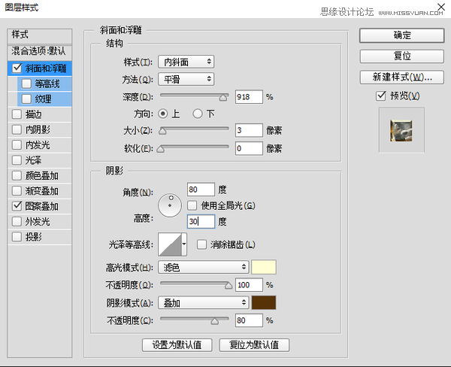This screenshot has width=451, height=367.
Task: Open the 样式 dropdown showing 内斜面
Action: tap(186, 62)
